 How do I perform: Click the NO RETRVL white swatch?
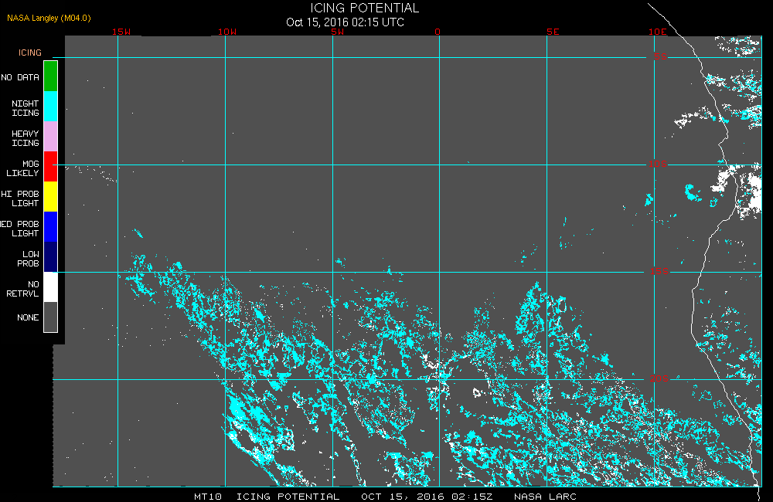(x=51, y=287)
